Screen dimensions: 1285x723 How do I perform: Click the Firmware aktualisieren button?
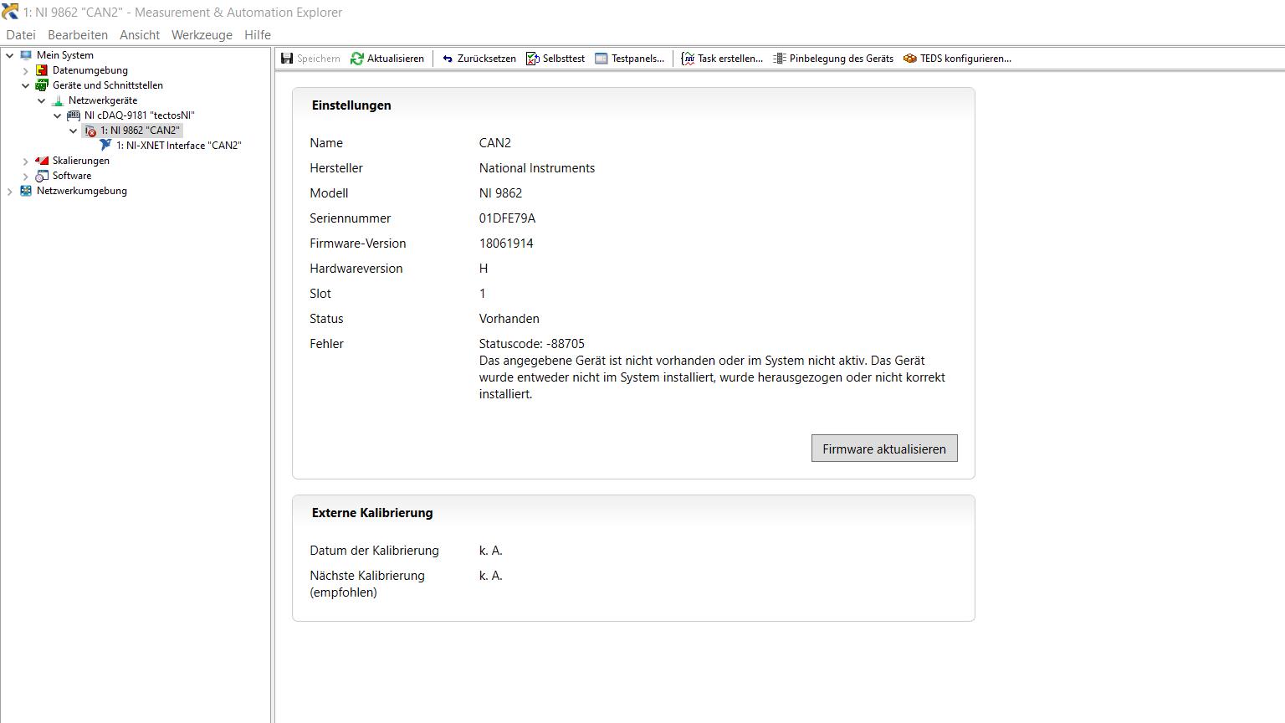884,449
